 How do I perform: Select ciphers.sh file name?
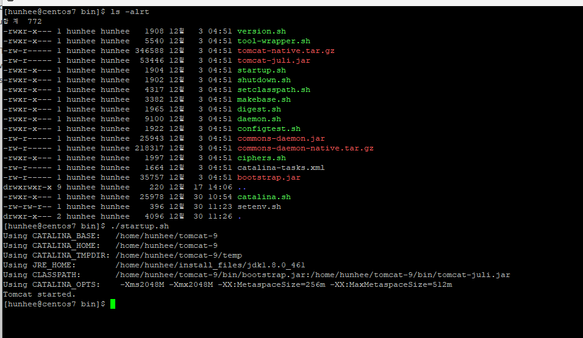pos(262,158)
